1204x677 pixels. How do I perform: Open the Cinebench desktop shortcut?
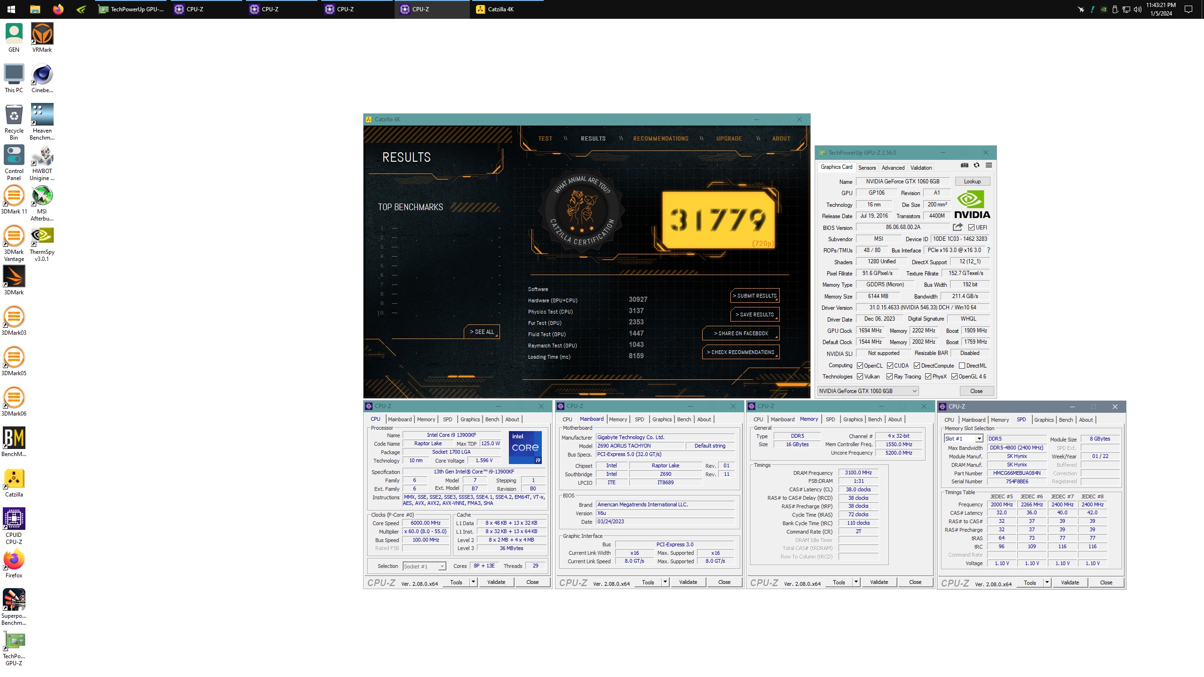[x=42, y=78]
